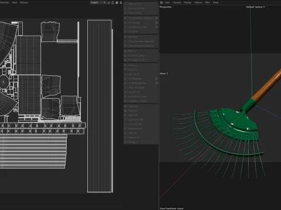
Task: Click the Boundary to Quad icon
Action: coord(125,101)
